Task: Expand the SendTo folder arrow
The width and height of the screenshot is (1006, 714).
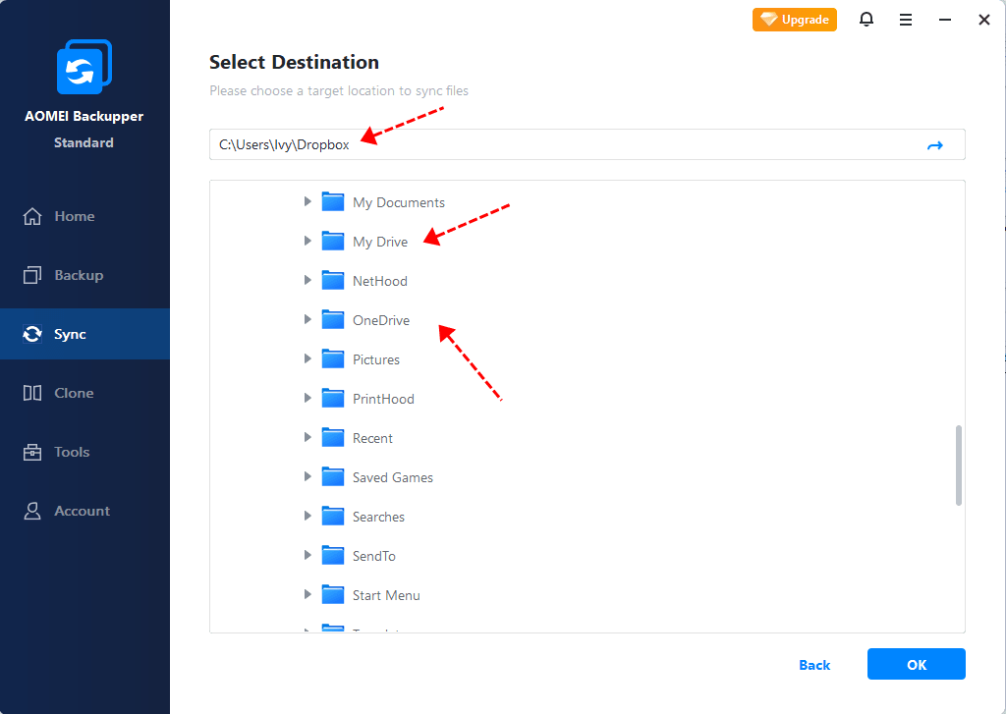Action: 307,555
